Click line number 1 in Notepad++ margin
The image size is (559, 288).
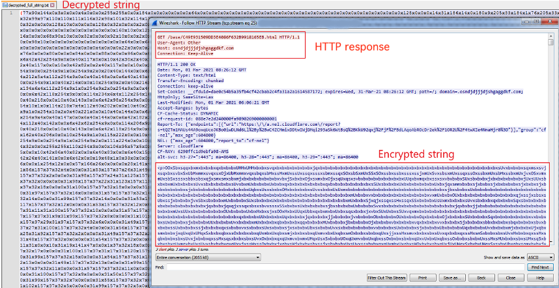click(12, 13)
